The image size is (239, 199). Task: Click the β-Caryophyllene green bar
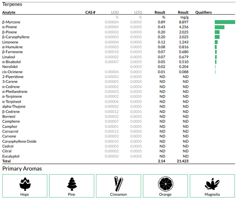(x=217, y=37)
